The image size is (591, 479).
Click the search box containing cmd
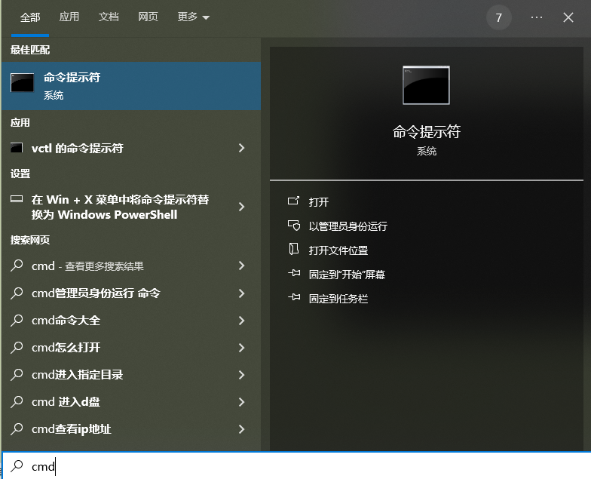(302, 466)
